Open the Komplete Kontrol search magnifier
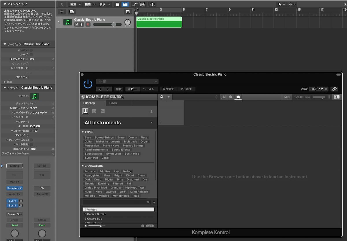Screen dimensions: 347x241 tap(161, 97)
